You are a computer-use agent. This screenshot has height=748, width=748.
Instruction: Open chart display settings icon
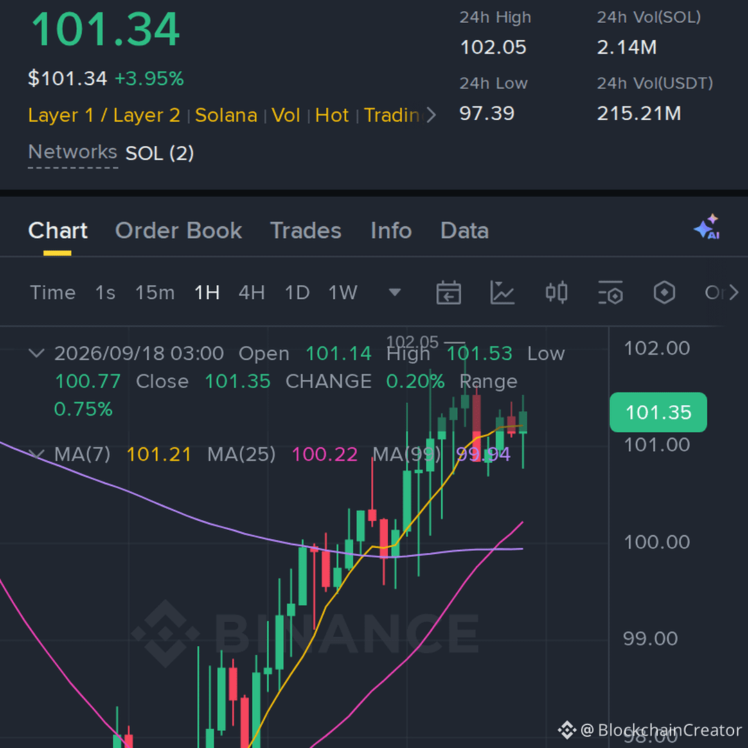pyautogui.click(x=610, y=292)
